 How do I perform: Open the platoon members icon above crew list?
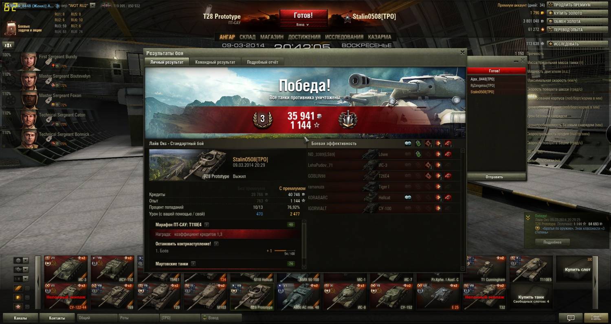[x=8, y=45]
